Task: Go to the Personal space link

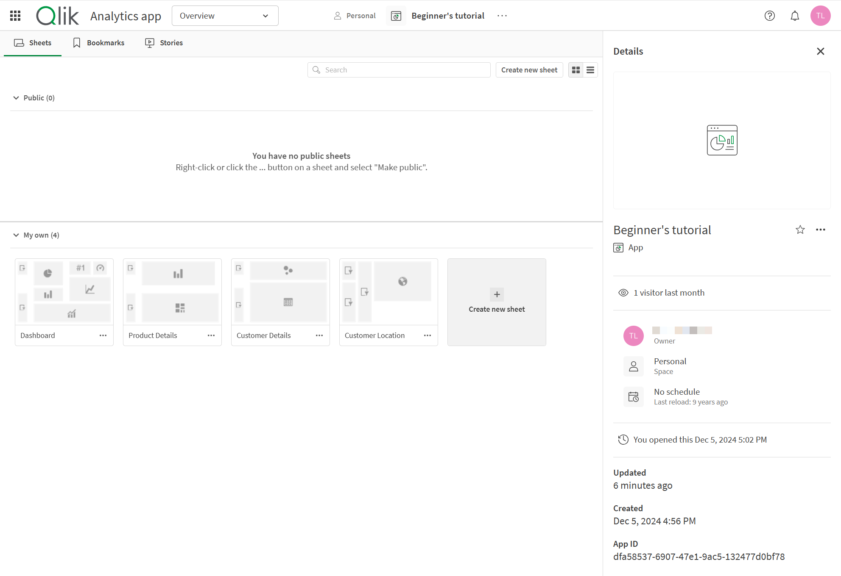Action: [355, 16]
